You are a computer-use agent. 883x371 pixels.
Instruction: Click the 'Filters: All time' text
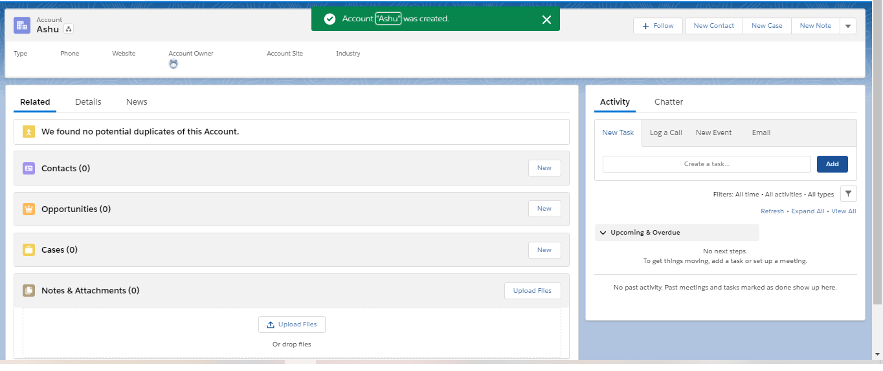(x=736, y=195)
